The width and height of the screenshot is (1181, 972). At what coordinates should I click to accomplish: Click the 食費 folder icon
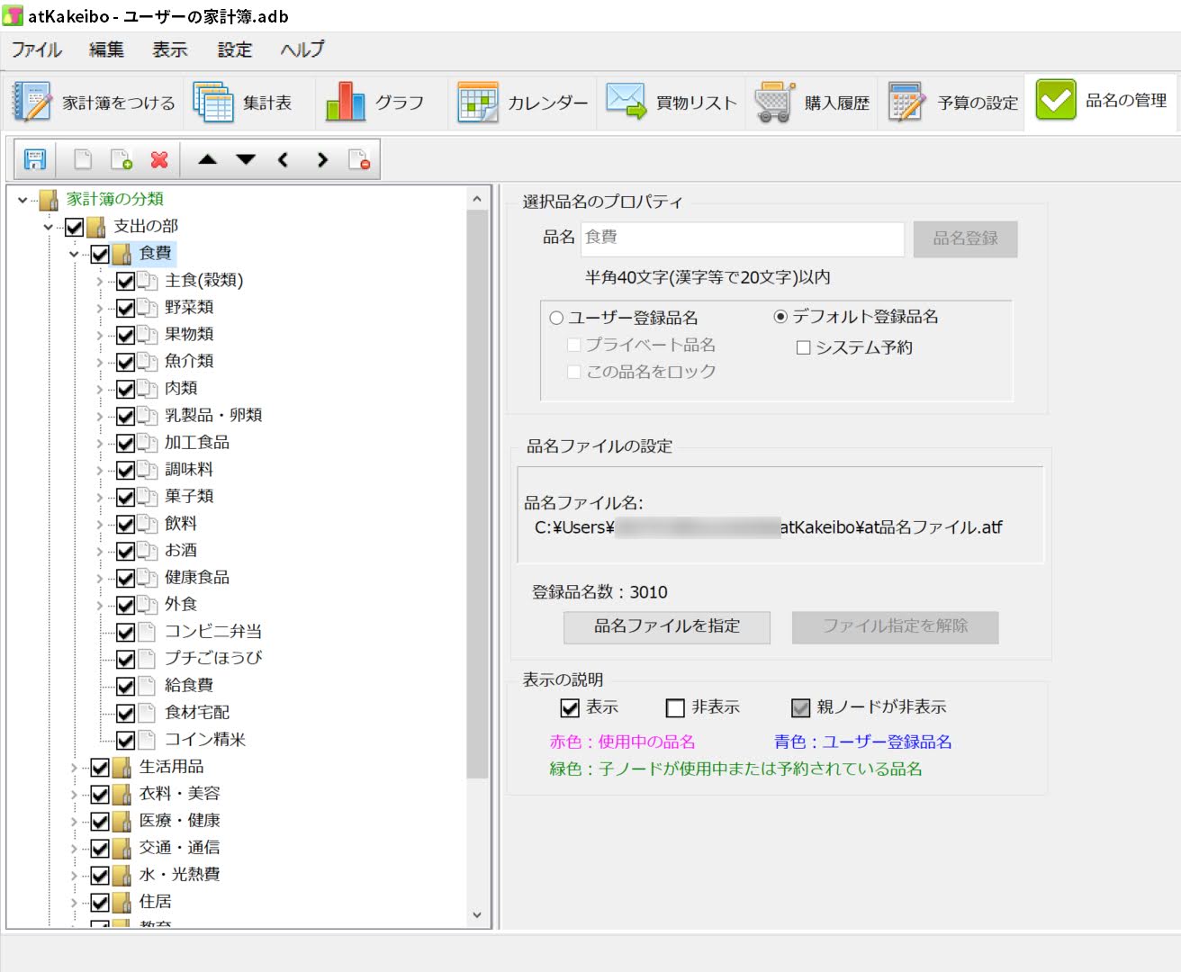122,255
